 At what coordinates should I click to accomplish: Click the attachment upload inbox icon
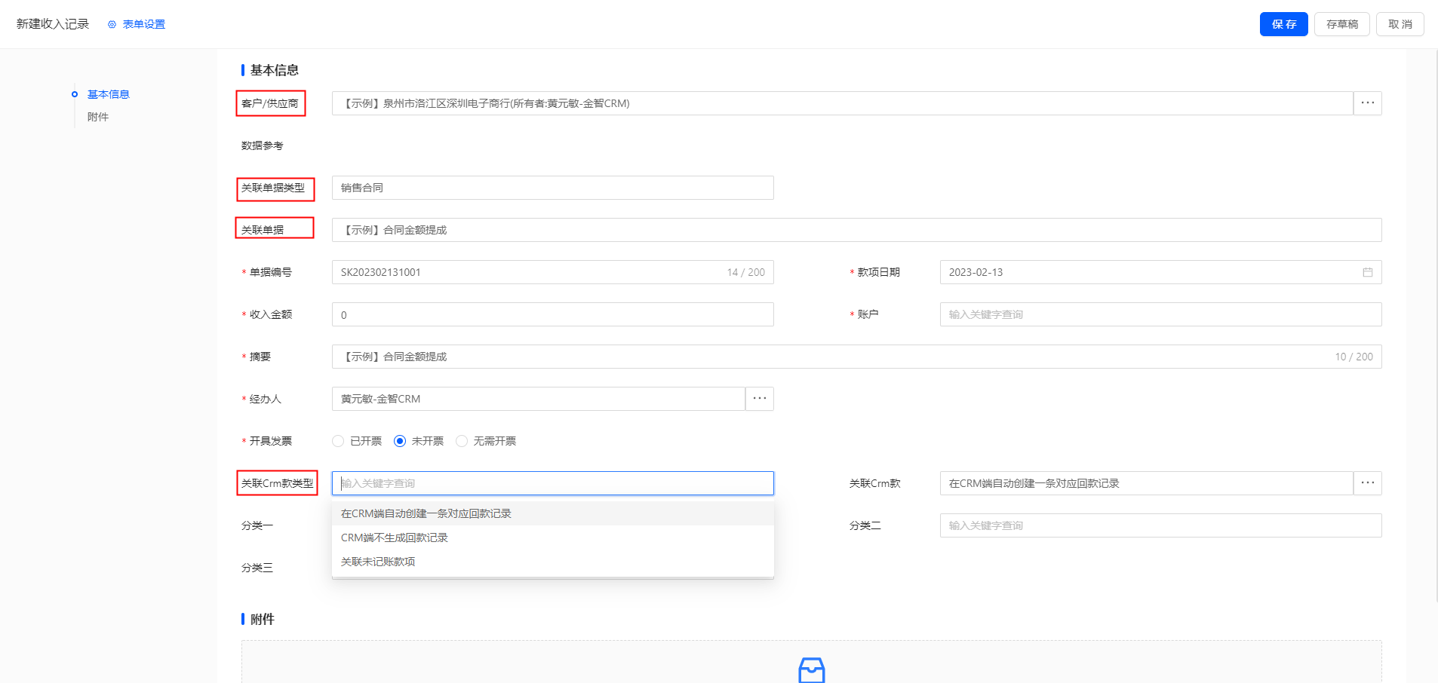(x=811, y=669)
